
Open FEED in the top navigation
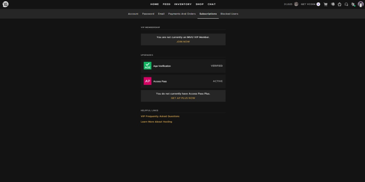pos(167,4)
